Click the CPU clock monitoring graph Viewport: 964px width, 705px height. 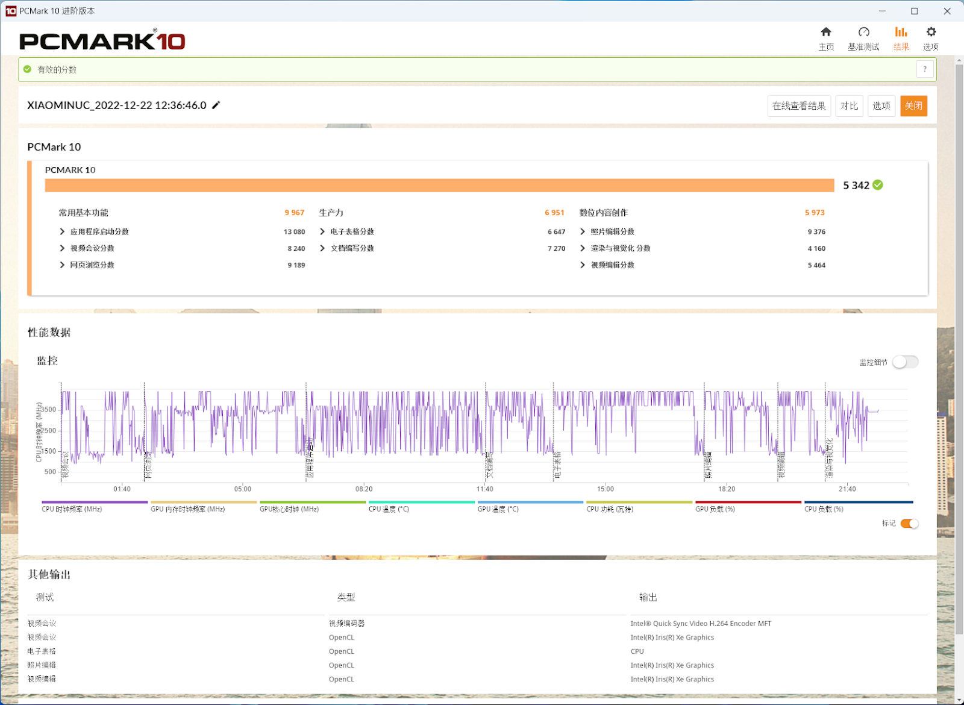pyautogui.click(x=484, y=431)
